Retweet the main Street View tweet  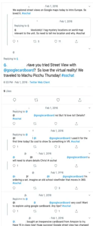coord(36,100)
